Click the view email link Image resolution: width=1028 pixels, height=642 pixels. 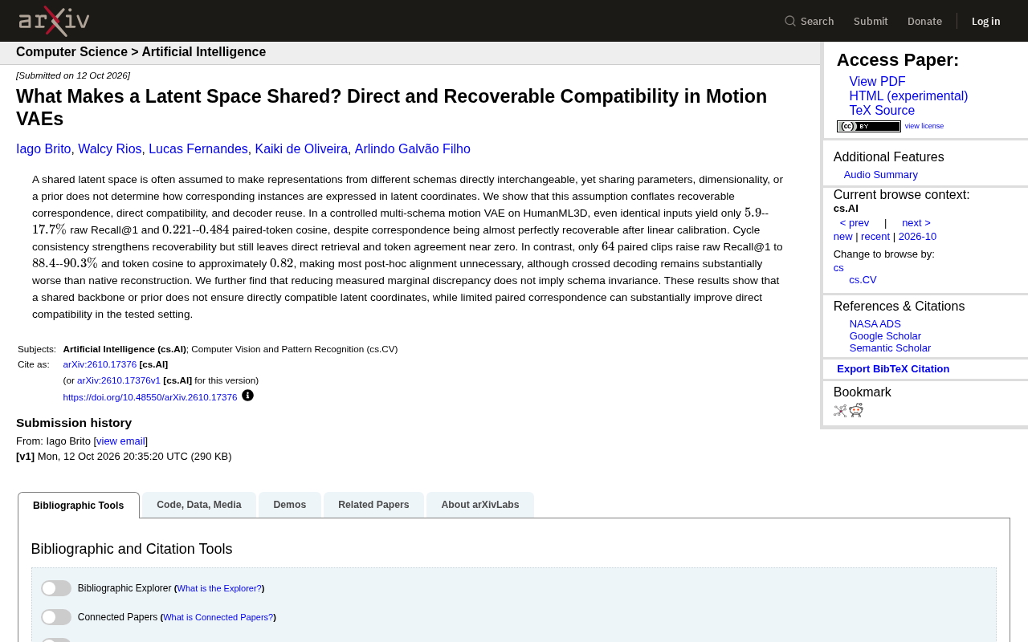pyautogui.click(x=120, y=441)
